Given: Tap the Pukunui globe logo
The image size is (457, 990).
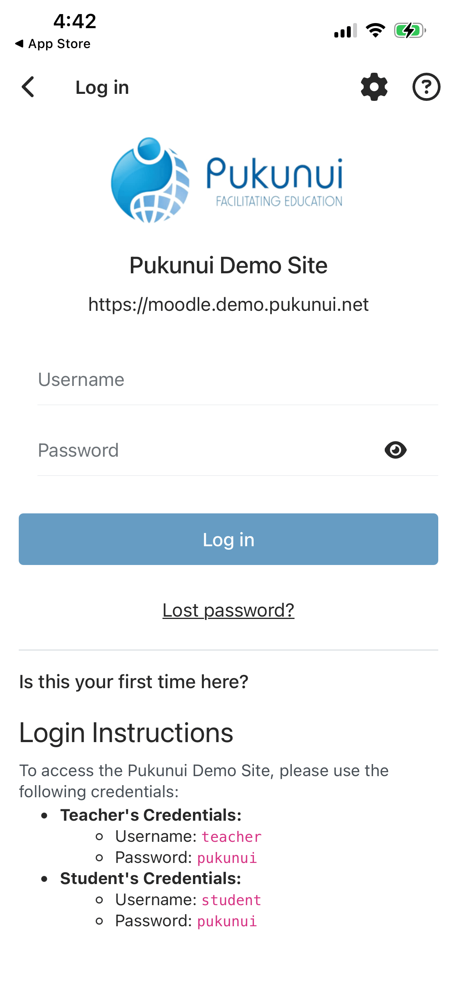Looking at the screenshot, I should (150, 180).
